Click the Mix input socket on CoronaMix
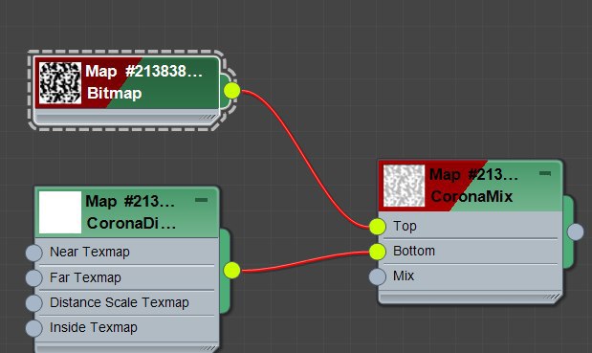The image size is (592, 353). pos(378,276)
